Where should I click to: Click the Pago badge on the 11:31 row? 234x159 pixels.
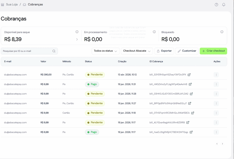92,84
